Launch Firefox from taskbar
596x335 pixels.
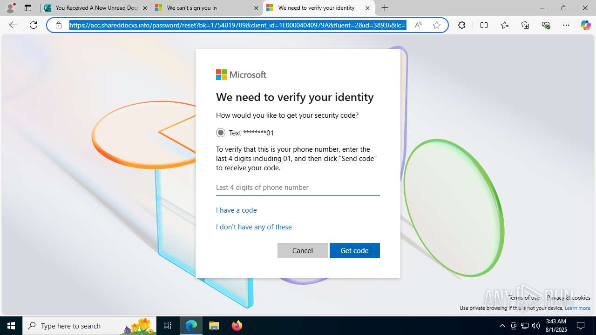[x=237, y=326]
